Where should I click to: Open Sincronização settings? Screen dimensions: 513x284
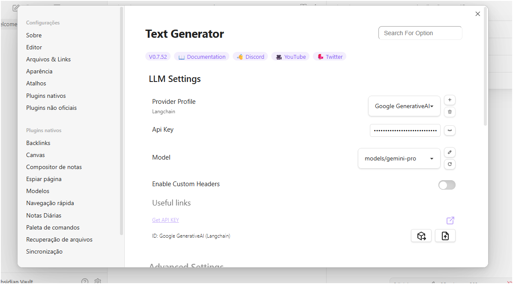coord(44,251)
